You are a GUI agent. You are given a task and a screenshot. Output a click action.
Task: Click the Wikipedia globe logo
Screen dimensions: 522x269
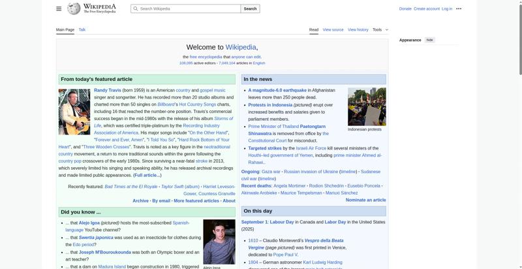[74, 8]
